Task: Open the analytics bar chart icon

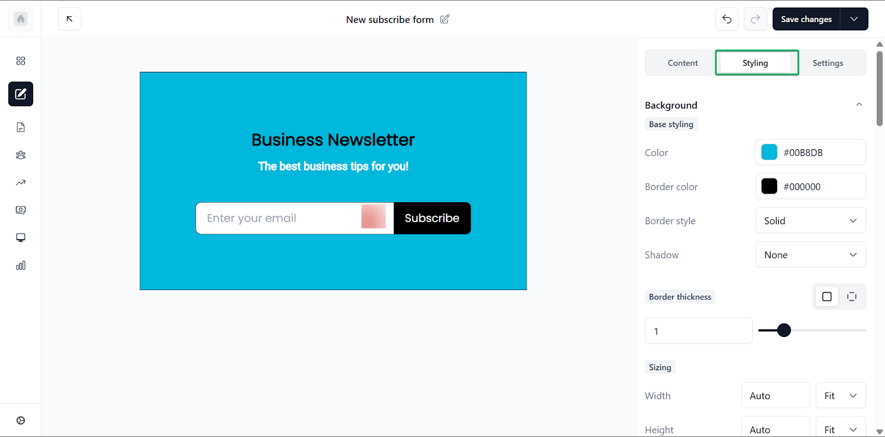Action: pos(20,265)
